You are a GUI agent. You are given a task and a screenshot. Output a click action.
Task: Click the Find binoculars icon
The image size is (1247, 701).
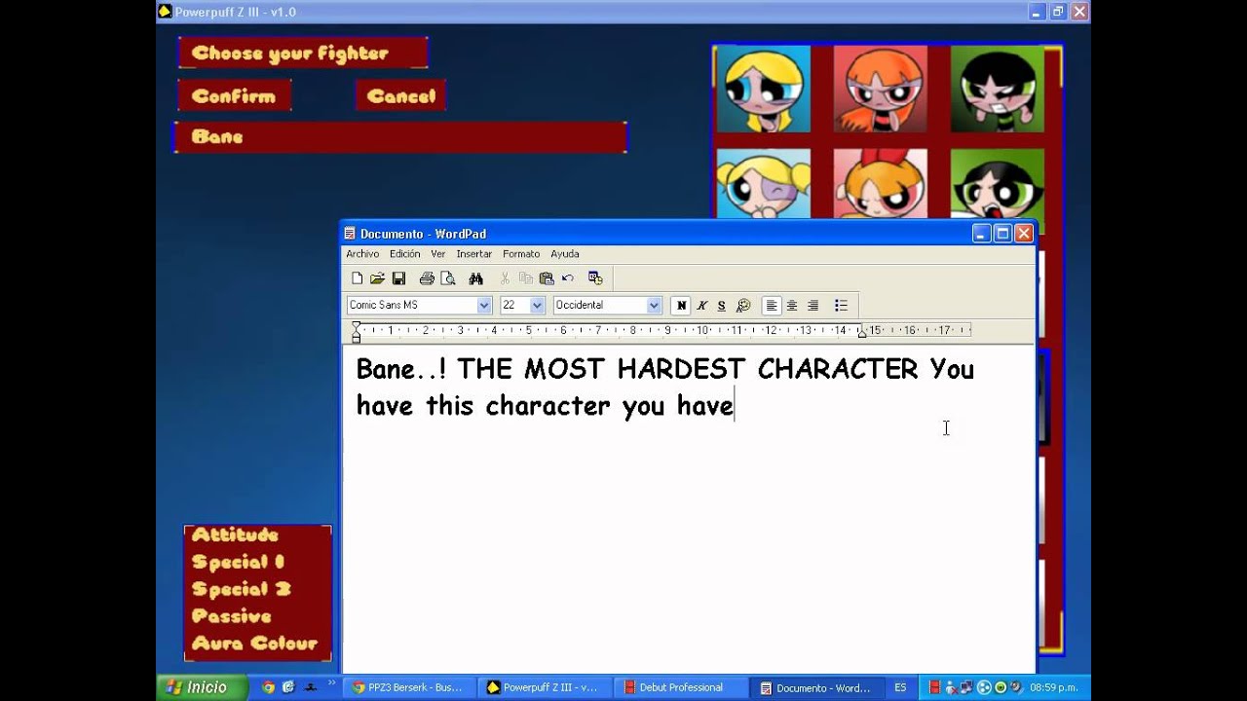[x=475, y=278]
